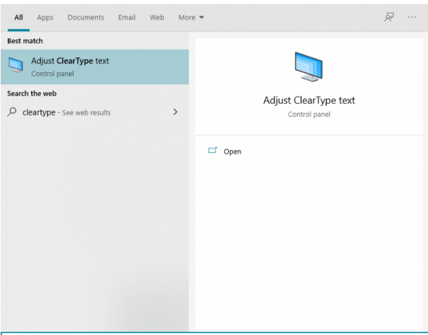428x335 pixels.
Task: Click the large ClearType monitor icon in preview
Action: click(x=309, y=67)
